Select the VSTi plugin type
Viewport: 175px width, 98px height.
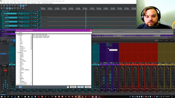(21, 41)
